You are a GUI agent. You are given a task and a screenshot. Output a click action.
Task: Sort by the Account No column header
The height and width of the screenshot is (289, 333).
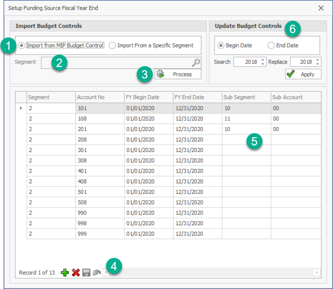tap(100, 97)
